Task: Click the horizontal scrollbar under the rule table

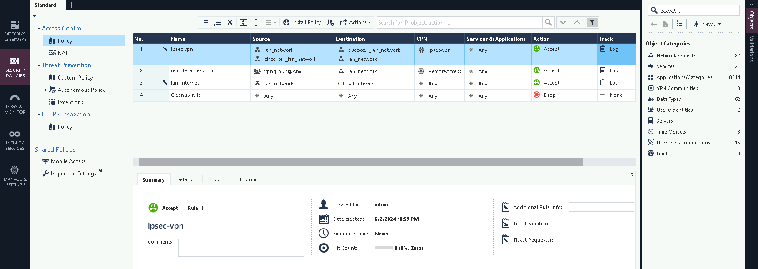Action: pos(360,162)
